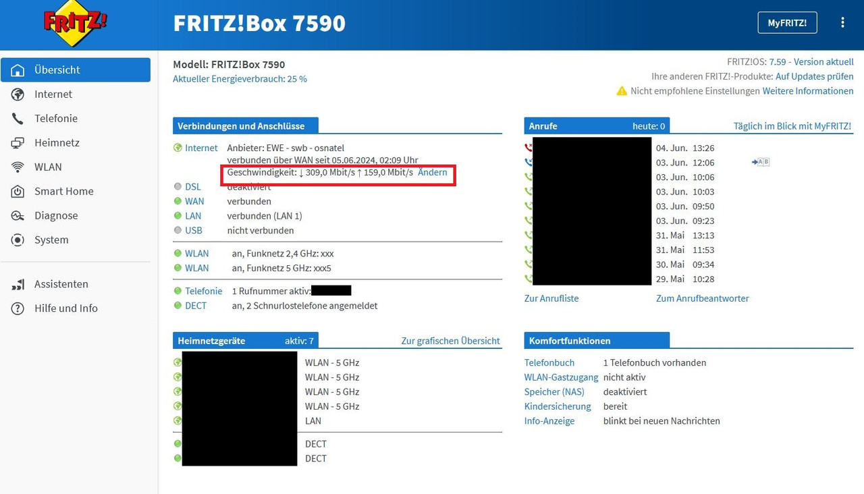The image size is (864, 494).
Task: Click the text 'verbunden (LAN 1)'
Action: coord(265,216)
